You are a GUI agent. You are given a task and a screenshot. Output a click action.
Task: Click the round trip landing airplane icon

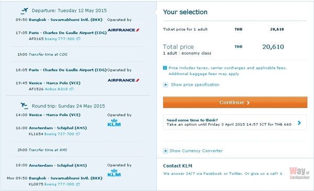point(24,106)
